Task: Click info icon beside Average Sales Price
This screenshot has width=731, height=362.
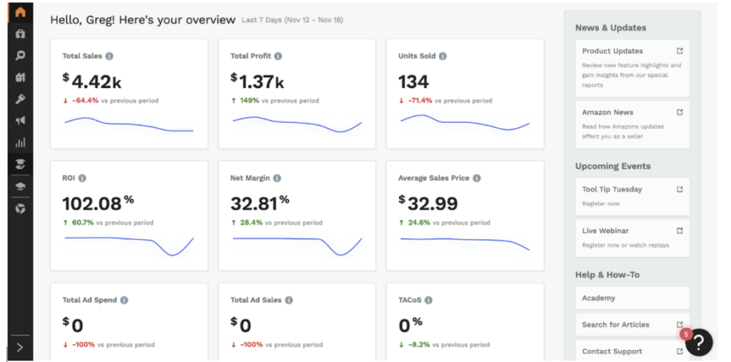Action: (476, 179)
